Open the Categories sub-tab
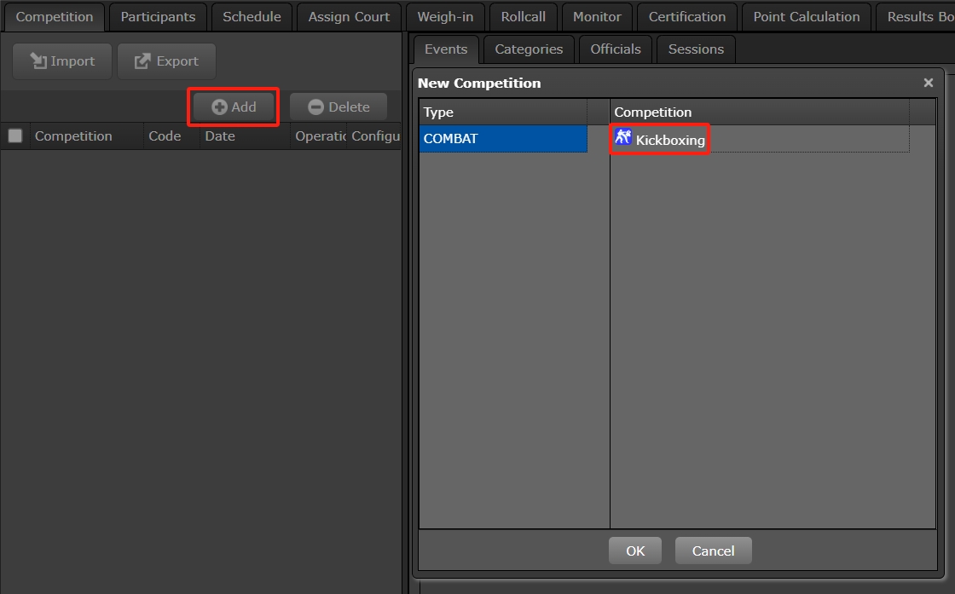Image resolution: width=955 pixels, height=594 pixels. [529, 49]
